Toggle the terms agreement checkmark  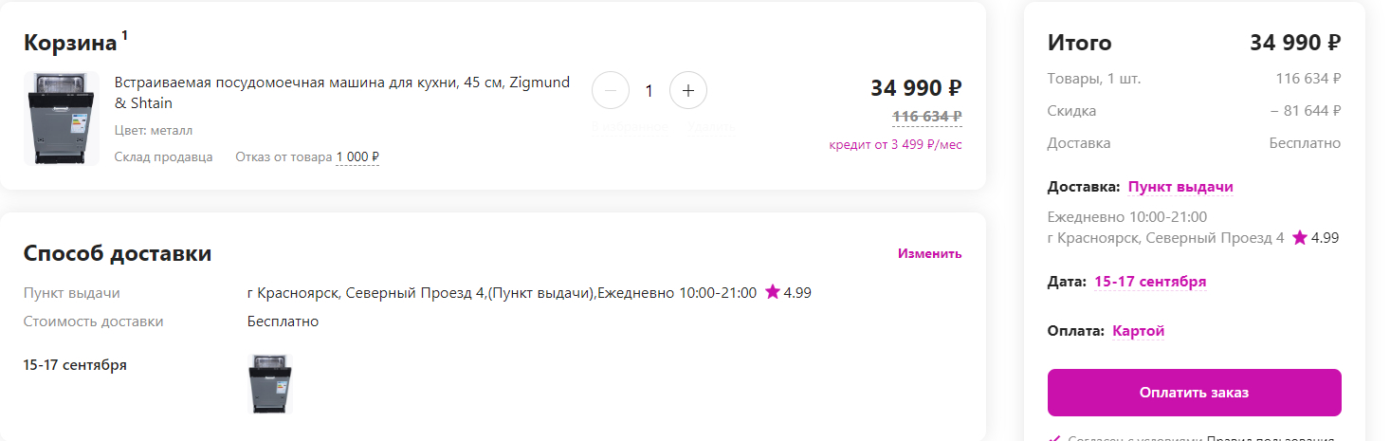point(1053,437)
